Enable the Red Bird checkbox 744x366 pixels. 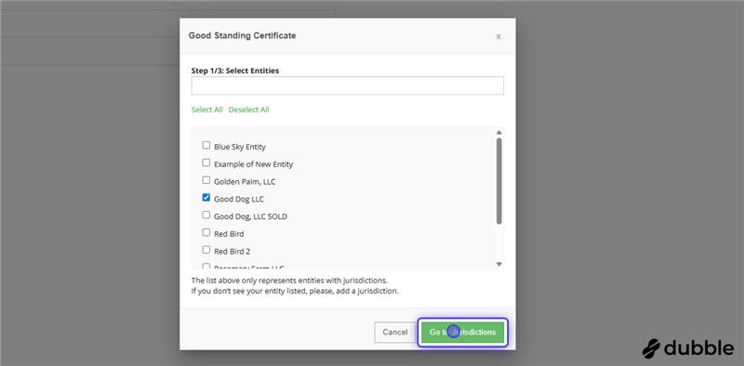click(x=206, y=233)
